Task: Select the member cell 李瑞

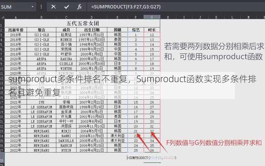Action: point(66,102)
